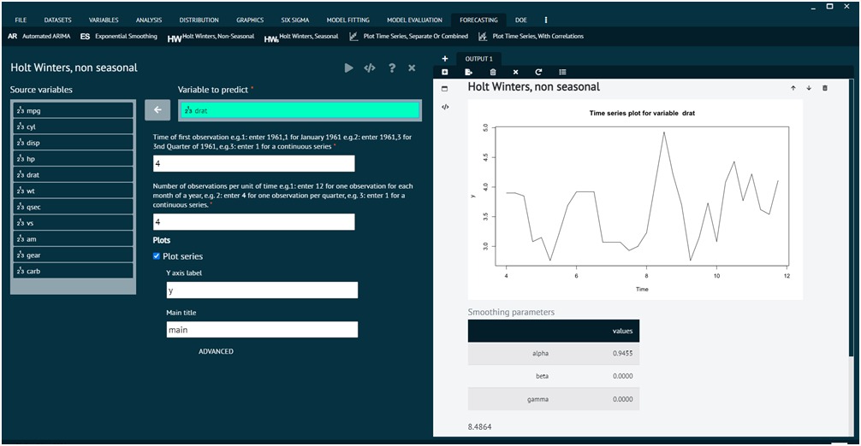
Task: Choose Automated ARIMA from toolbar
Action: click(x=38, y=37)
